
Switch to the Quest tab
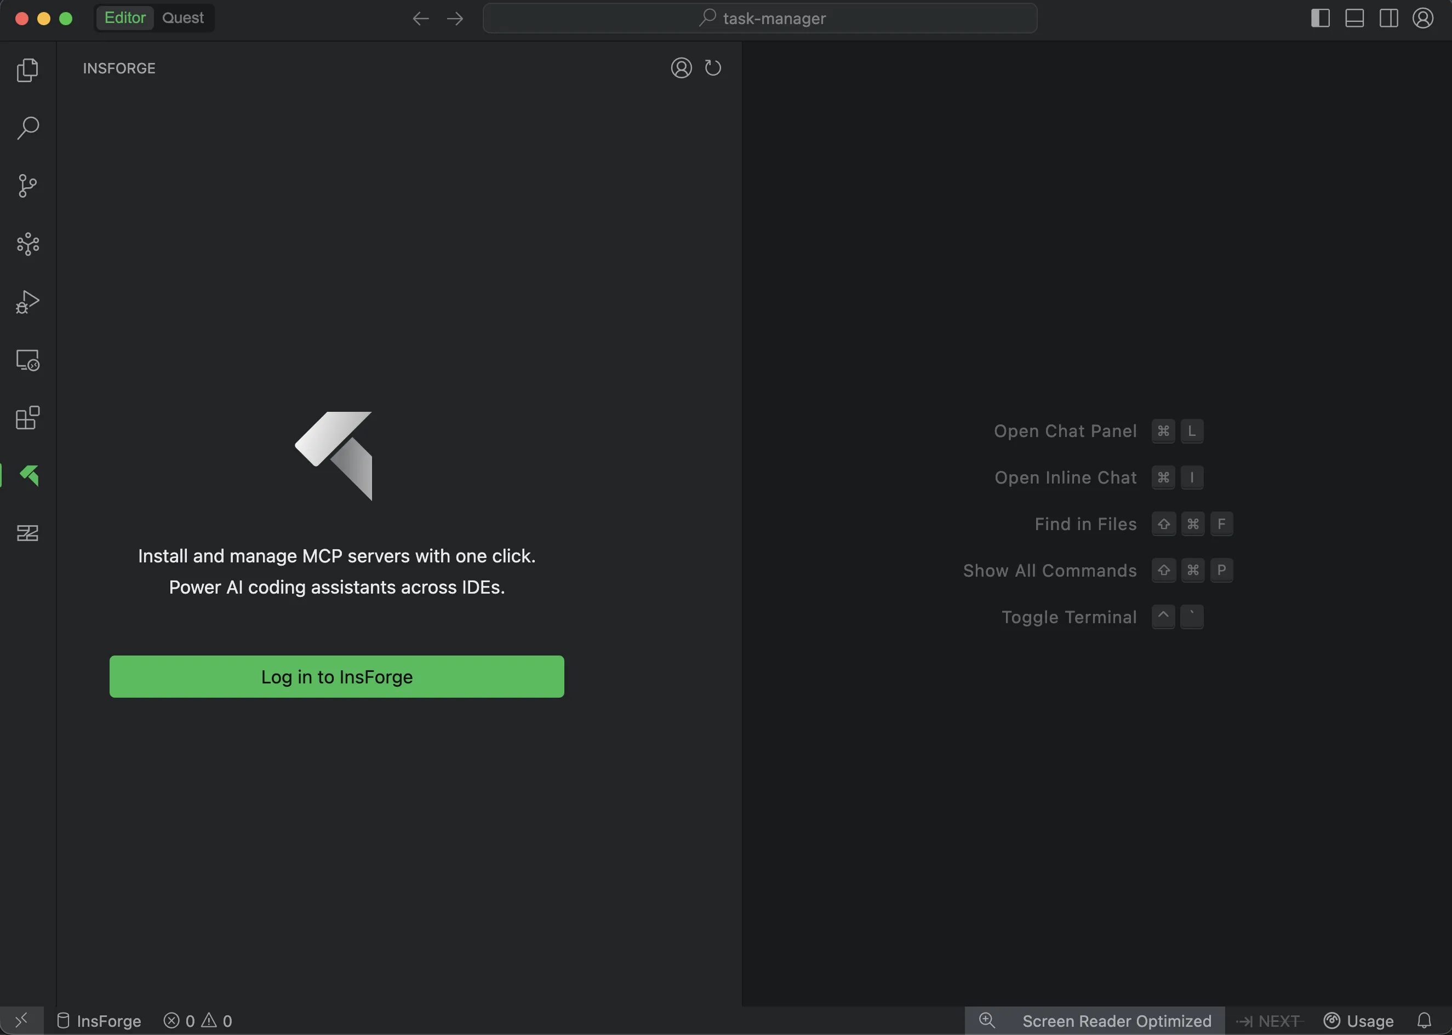[x=183, y=18]
